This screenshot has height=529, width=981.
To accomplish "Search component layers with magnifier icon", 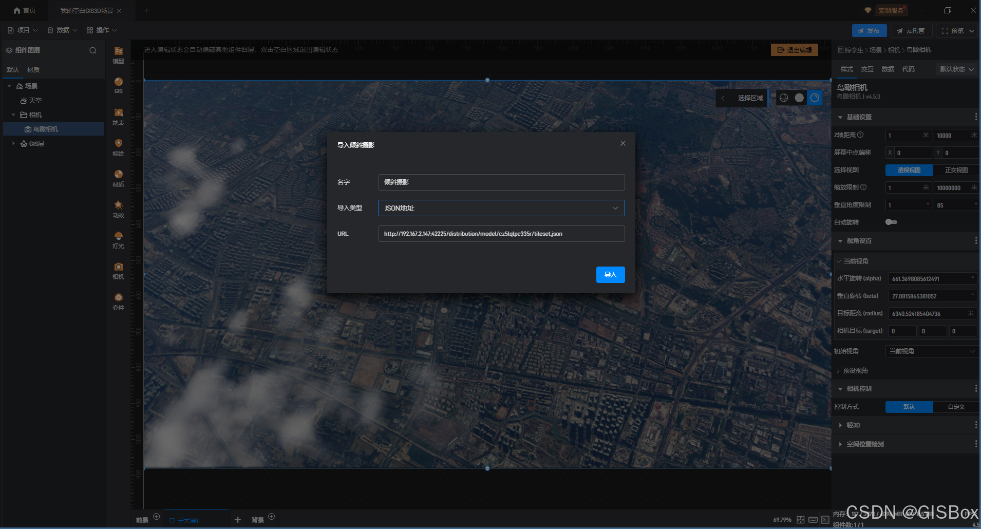I will [x=93, y=50].
